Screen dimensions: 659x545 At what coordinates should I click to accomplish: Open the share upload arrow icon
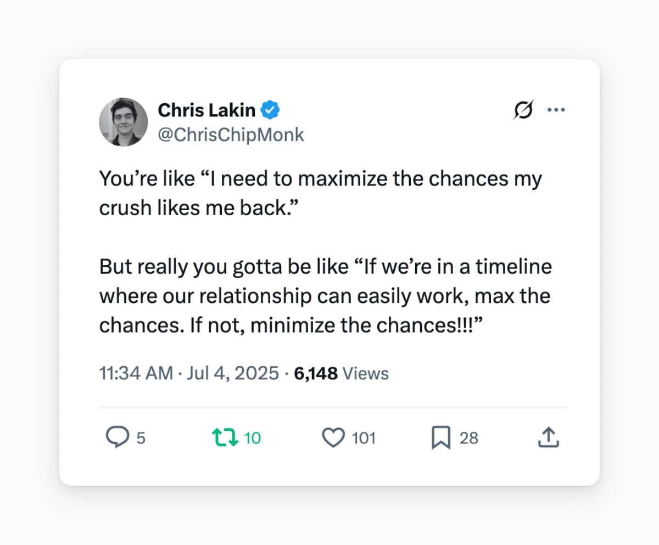(x=548, y=437)
